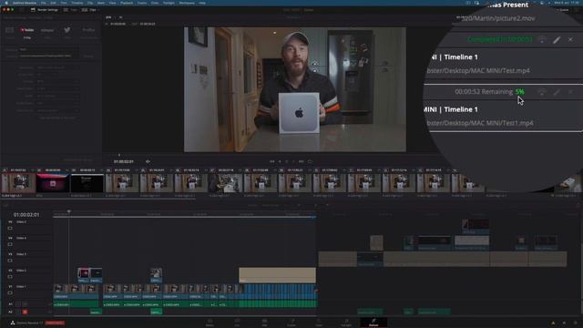Click the Clips toolbar button
The image size is (583, 328).
coord(89,10)
